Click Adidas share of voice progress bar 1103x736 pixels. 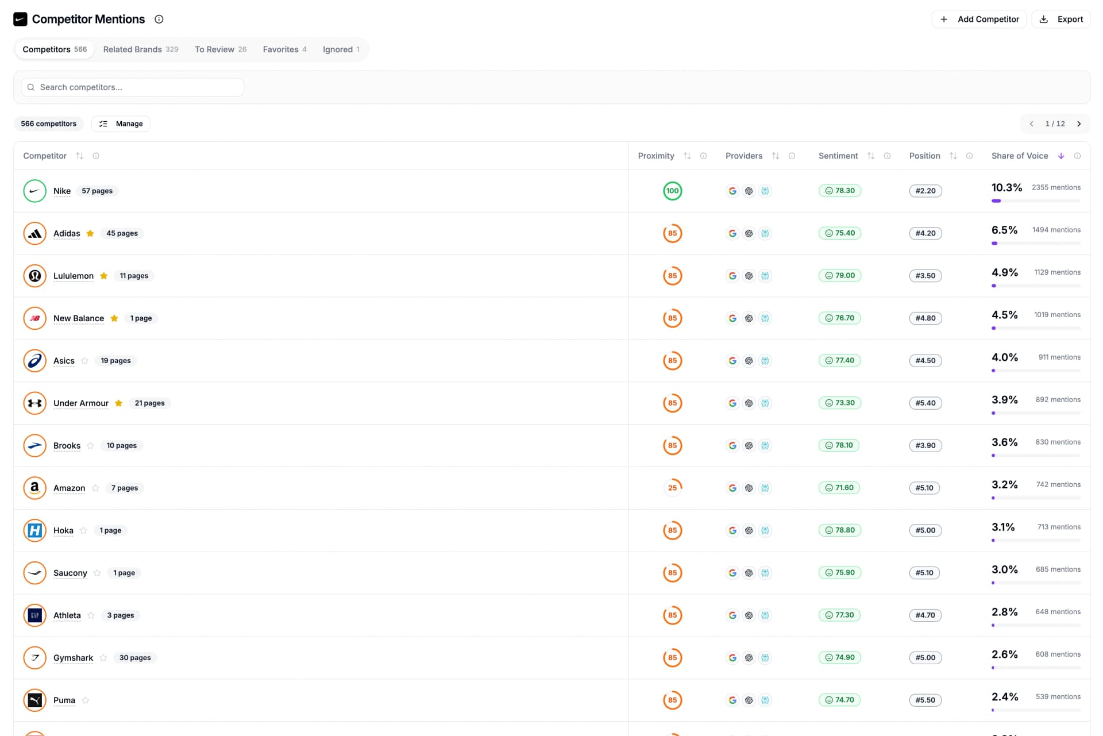[1036, 244]
